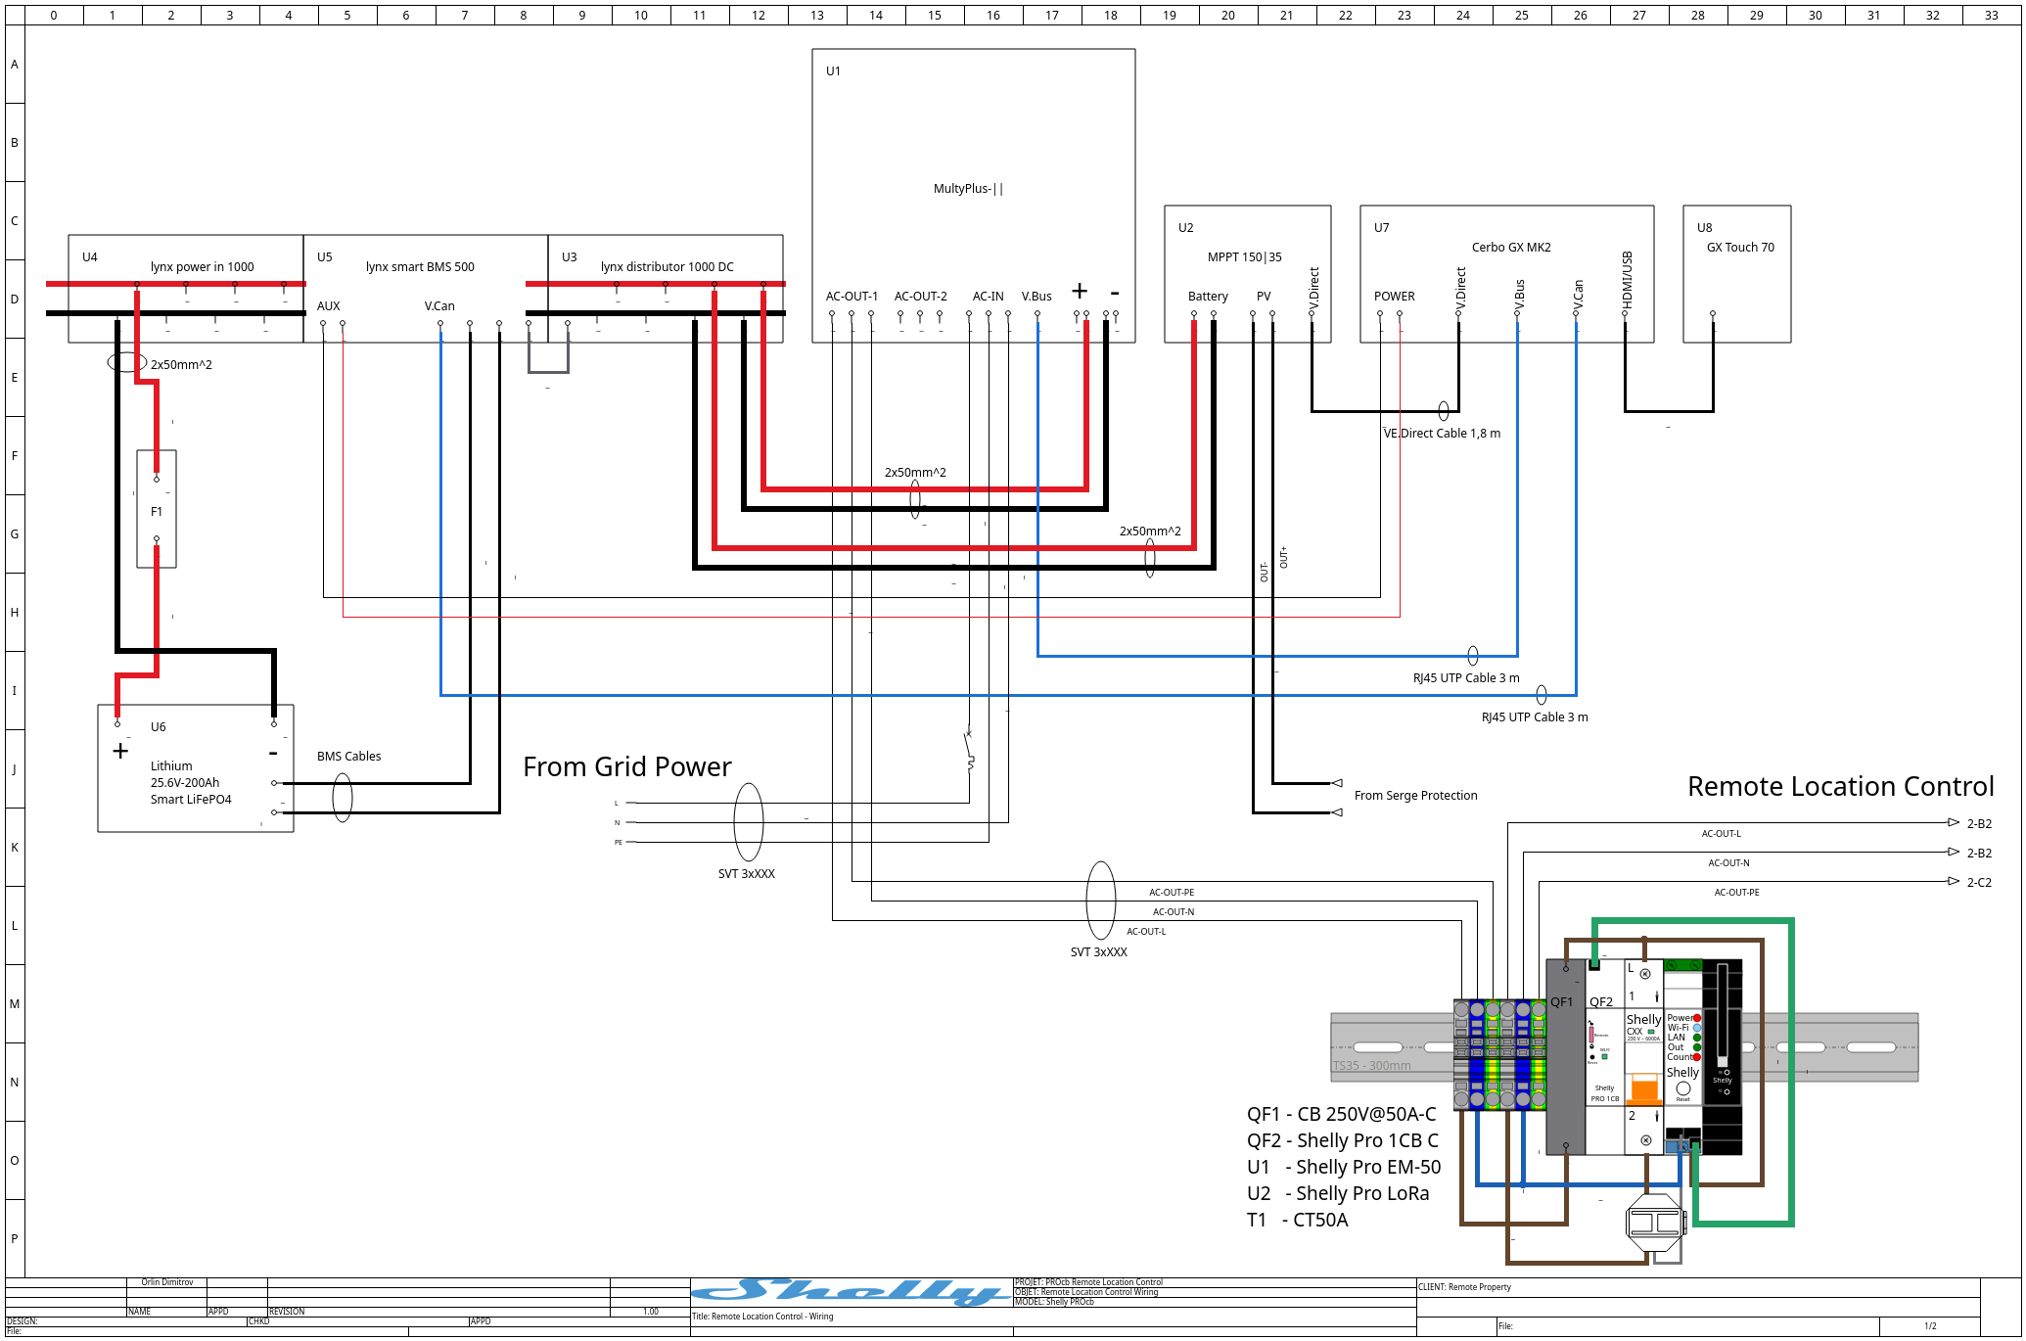The height and width of the screenshot is (1341, 2026).
Task: Click the U1 - Shelly Pro EM-50 legend line
Action: tap(1343, 1167)
